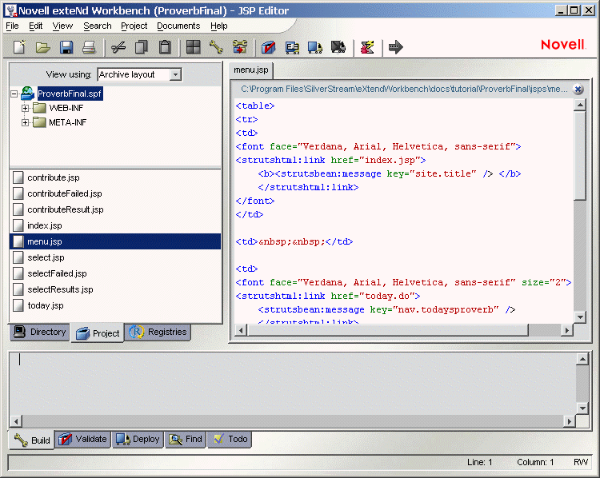Open the Deploy tab in bottom panel

coord(138,439)
